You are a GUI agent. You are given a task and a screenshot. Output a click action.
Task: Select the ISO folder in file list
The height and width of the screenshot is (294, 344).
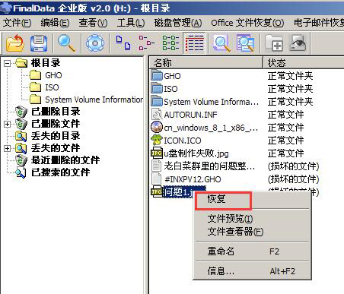point(170,89)
